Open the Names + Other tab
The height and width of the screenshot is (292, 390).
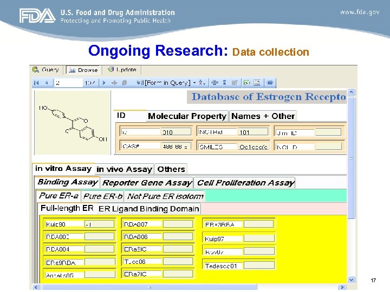(263, 116)
